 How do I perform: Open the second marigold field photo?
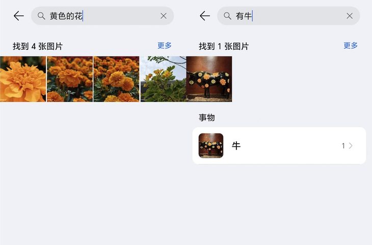(70, 79)
